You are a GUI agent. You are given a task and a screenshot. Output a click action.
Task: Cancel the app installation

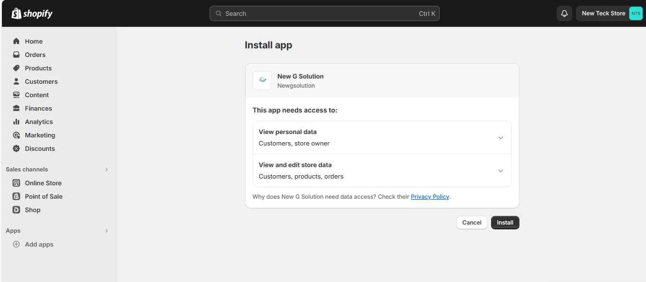[x=472, y=223]
